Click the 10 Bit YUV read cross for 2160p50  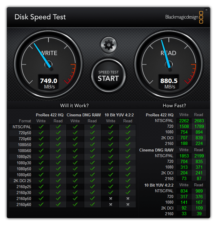[128, 199]
